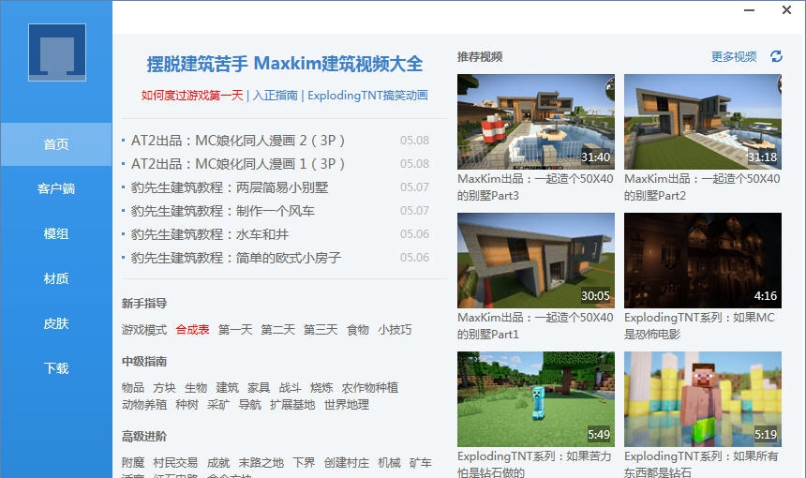Image resolution: width=806 pixels, height=478 pixels.
Task: Open the 采矿 guide link
Action: tap(218, 405)
